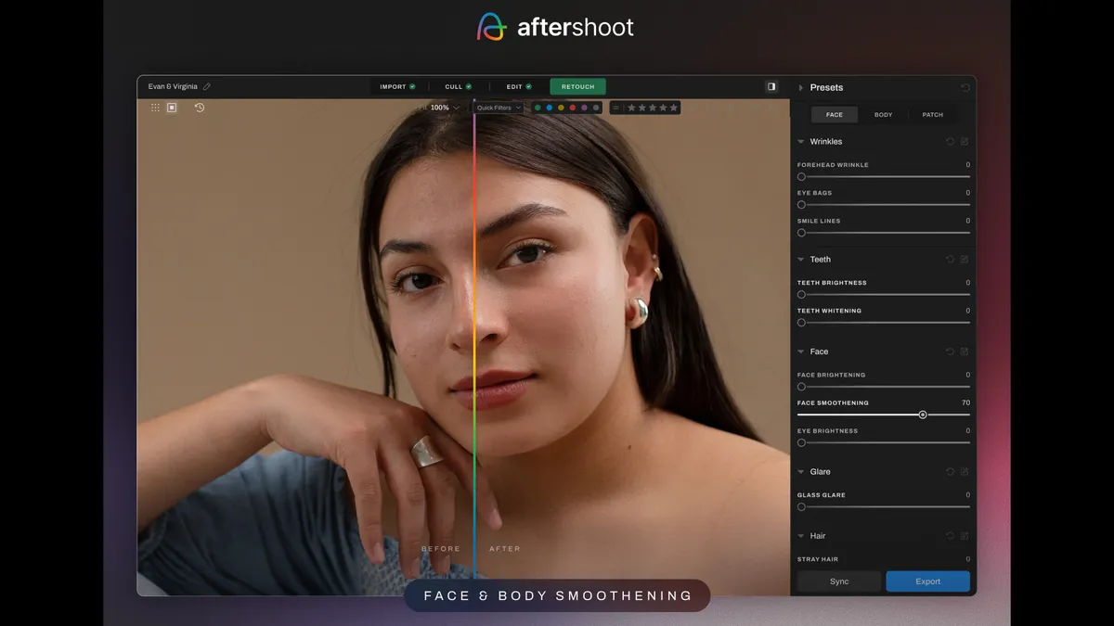The height and width of the screenshot is (626, 1114).
Task: Collapse the Face section
Action: click(801, 351)
